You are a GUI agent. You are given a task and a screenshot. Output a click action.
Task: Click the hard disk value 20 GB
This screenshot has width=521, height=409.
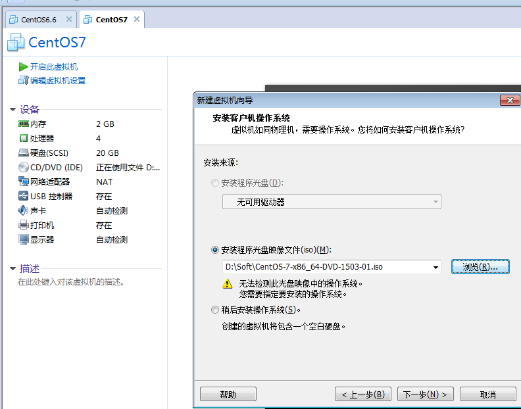click(107, 153)
